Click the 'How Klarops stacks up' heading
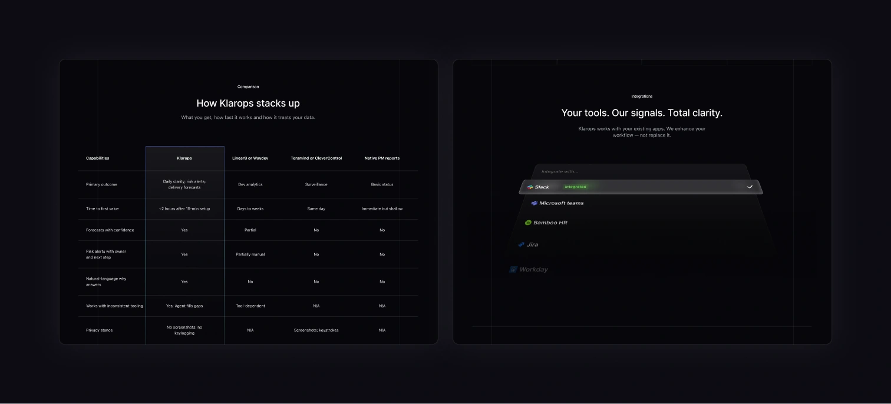Image resolution: width=891 pixels, height=404 pixels. pos(248,103)
